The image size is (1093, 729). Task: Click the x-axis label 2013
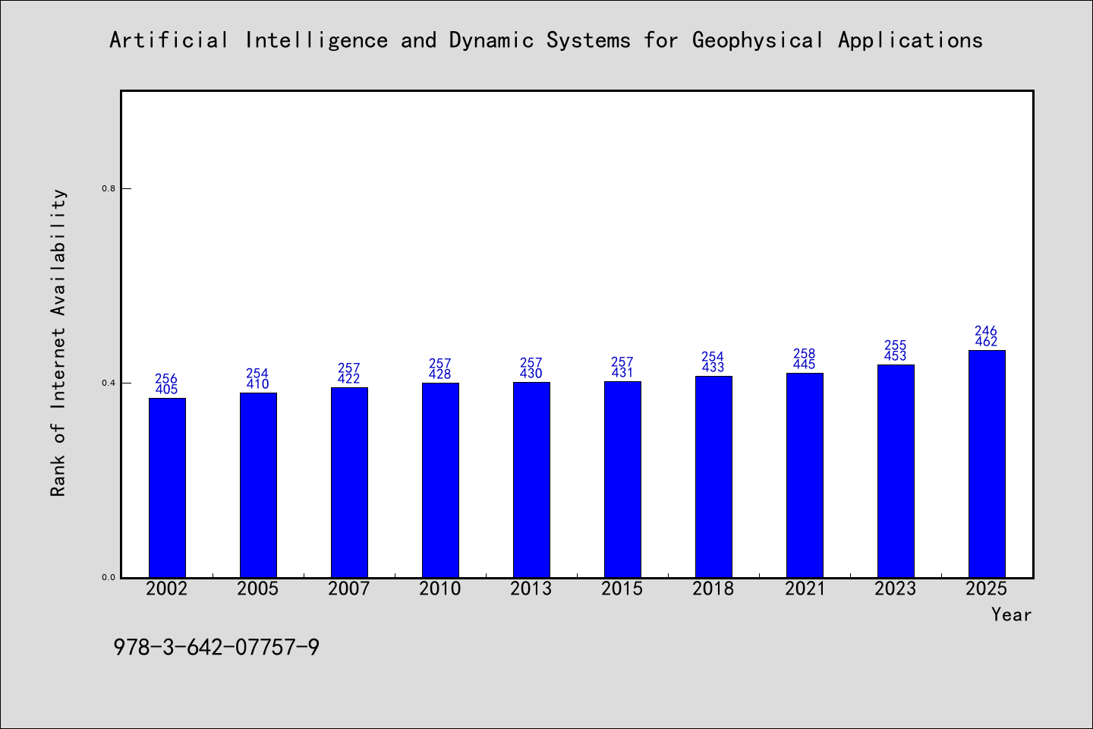click(531, 589)
